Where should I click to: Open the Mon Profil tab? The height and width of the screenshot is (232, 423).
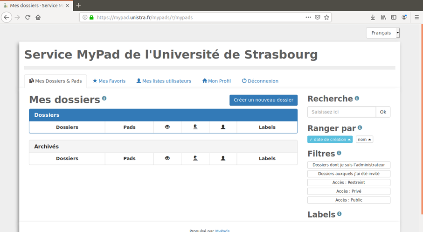(x=216, y=81)
